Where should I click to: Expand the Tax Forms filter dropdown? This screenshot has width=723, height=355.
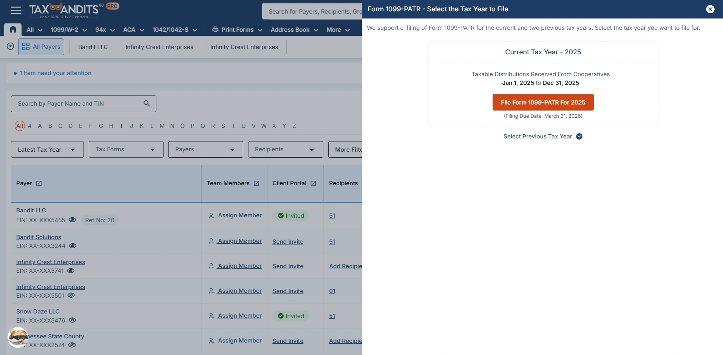click(126, 149)
